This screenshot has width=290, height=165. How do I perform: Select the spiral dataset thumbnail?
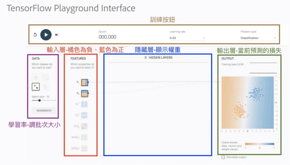pos(45,87)
